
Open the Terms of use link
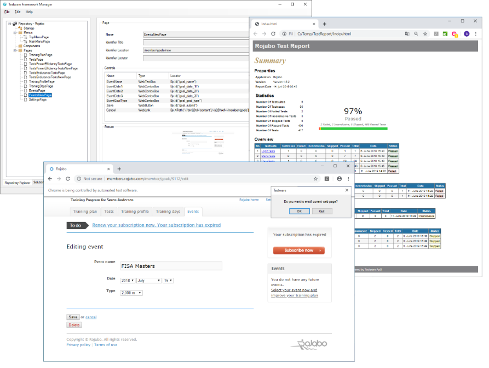click(x=106, y=344)
